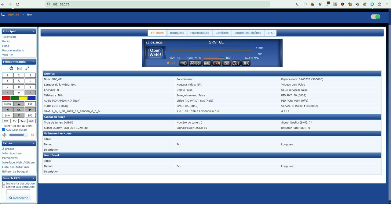Click the Dolby Digital icon in infobar
The width and height of the screenshot is (391, 204).
pos(195,63)
